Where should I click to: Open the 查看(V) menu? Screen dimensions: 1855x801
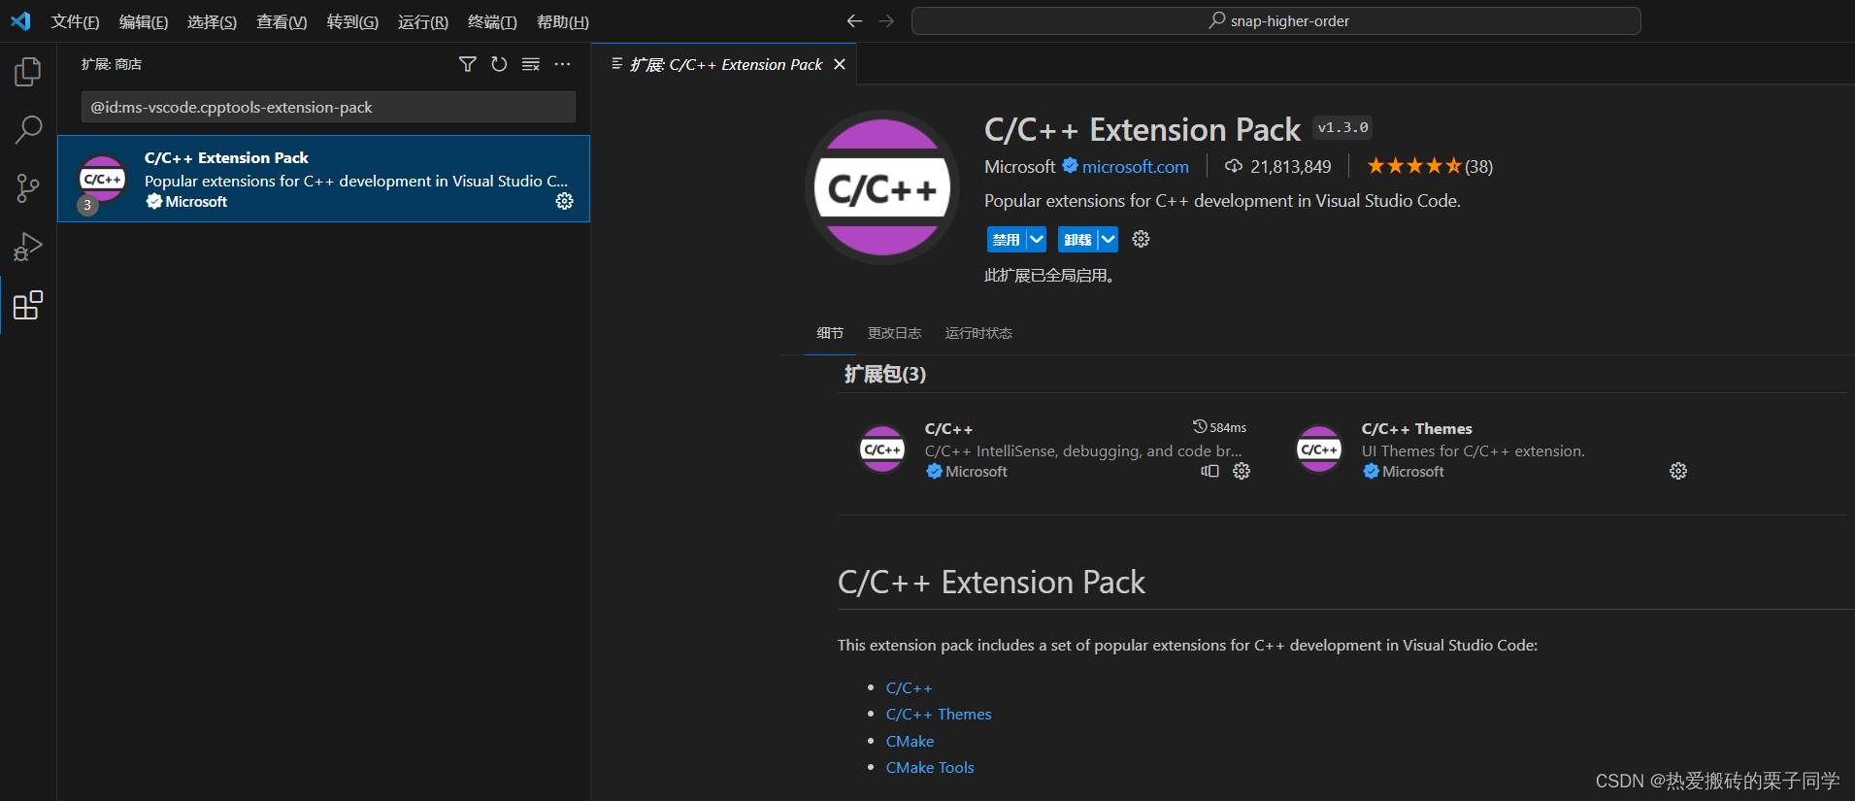[282, 21]
